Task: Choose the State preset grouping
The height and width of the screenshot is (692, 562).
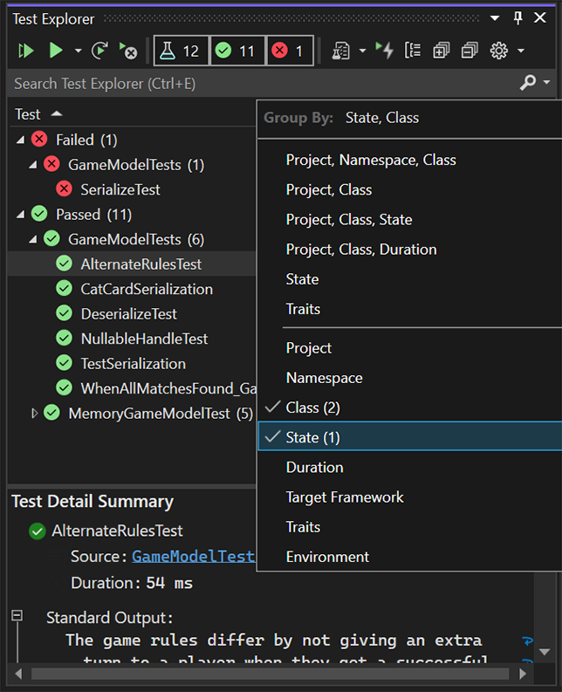Action: 303,279
